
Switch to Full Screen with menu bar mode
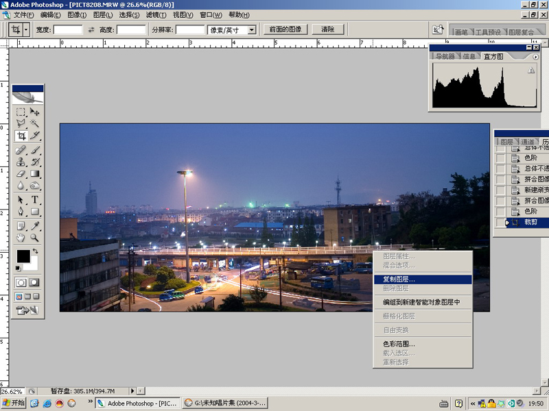pos(27,297)
